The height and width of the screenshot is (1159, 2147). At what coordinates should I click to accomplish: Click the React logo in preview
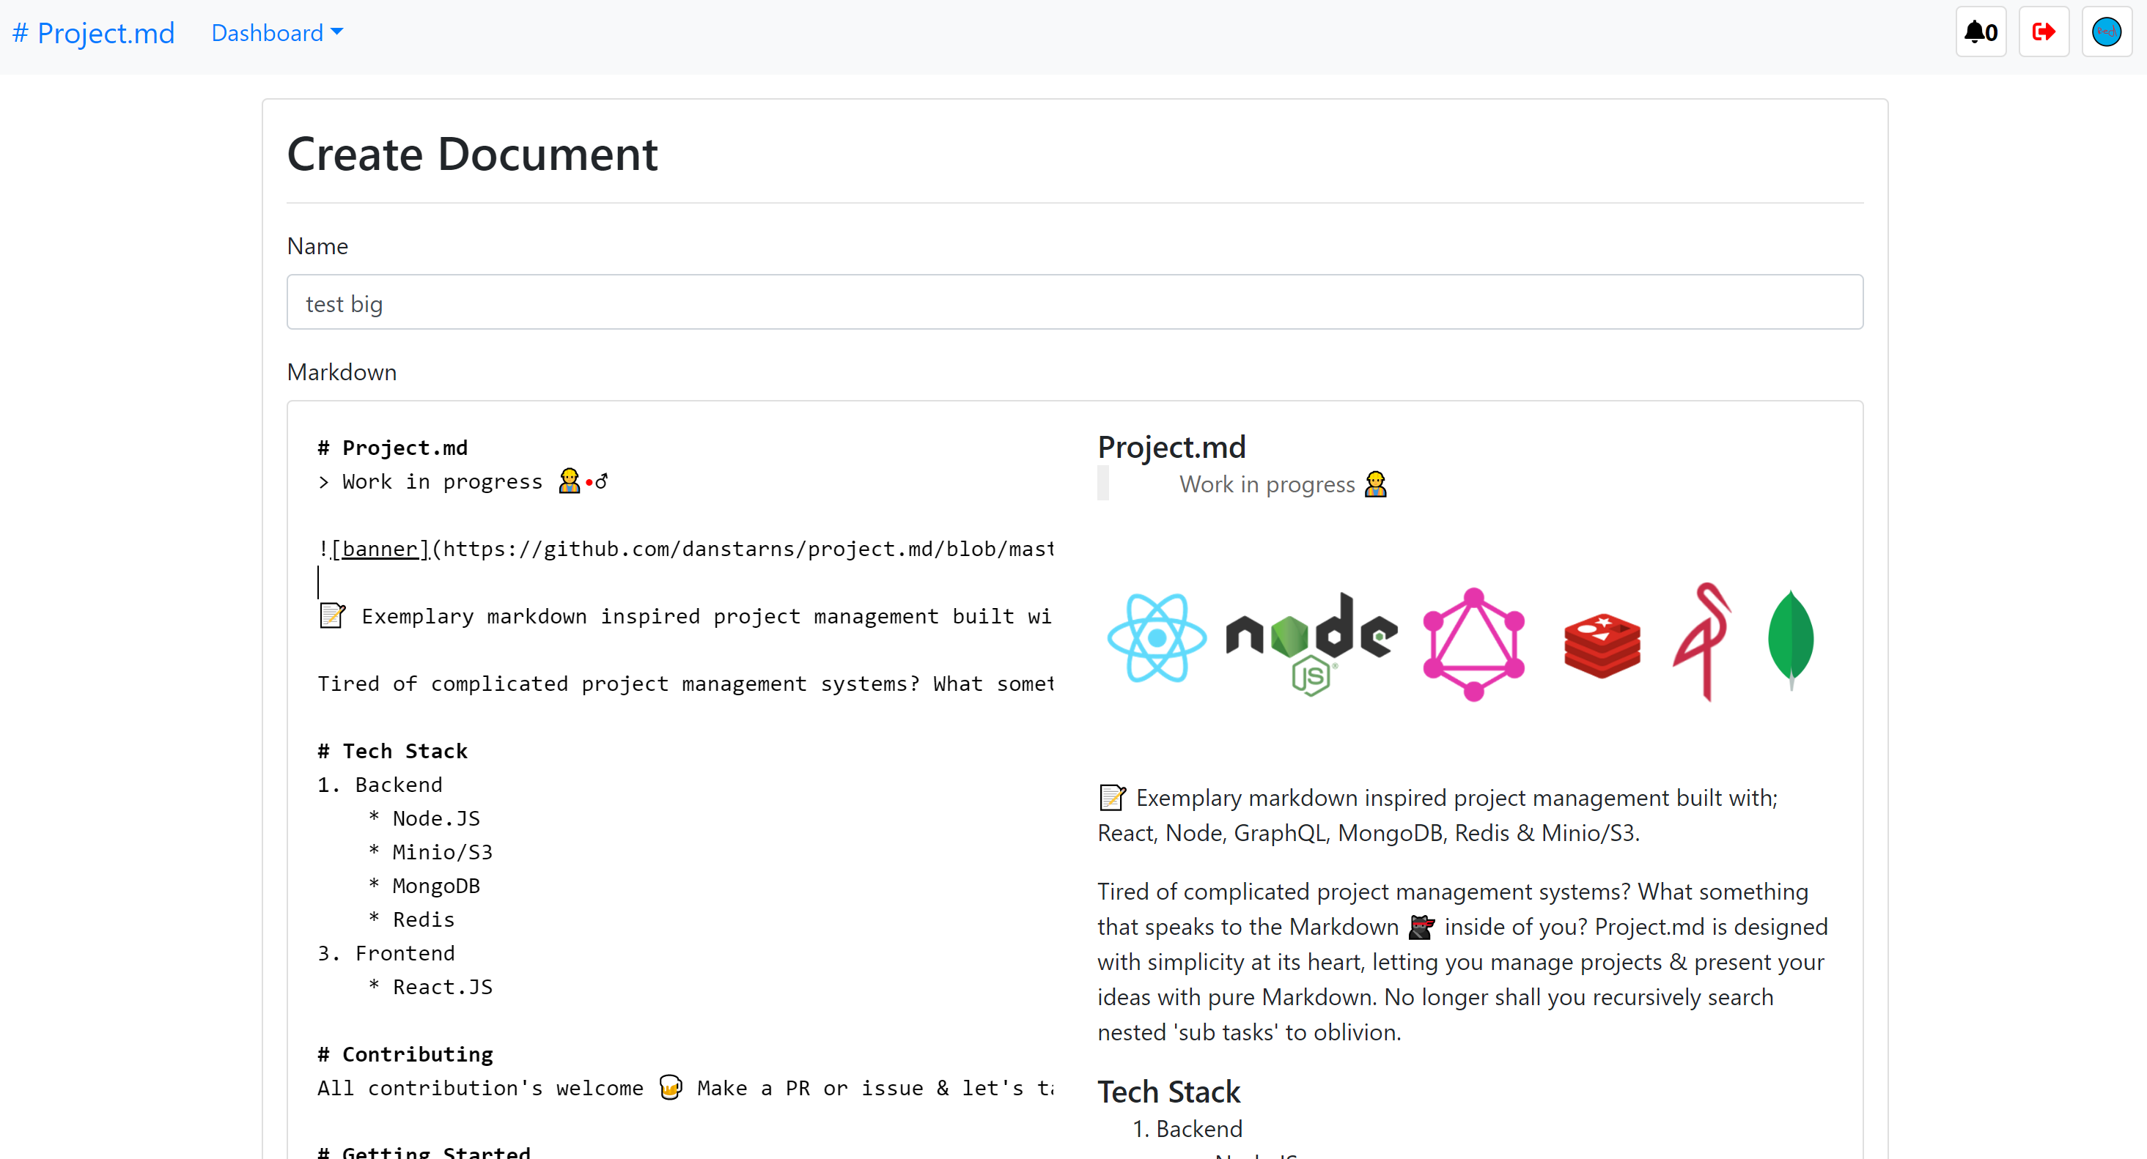tap(1156, 638)
